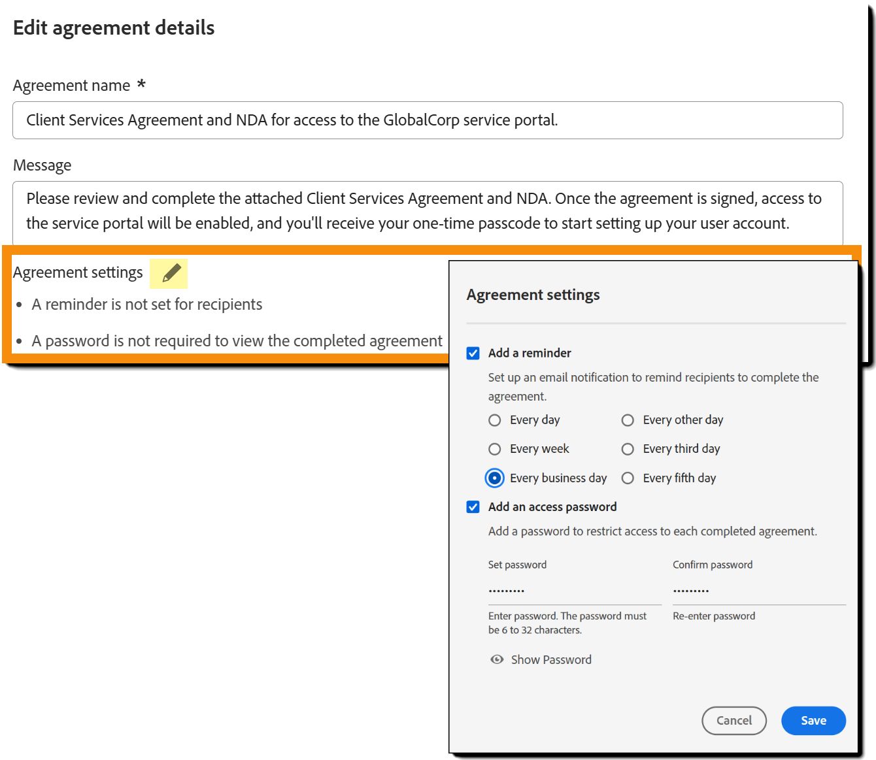The height and width of the screenshot is (760, 876).
Task: Click the Add an access password label
Action: (552, 506)
